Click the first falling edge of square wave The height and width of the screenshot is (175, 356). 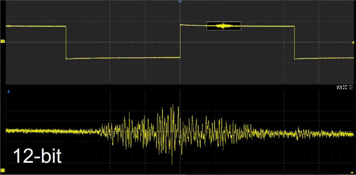pos(66,43)
